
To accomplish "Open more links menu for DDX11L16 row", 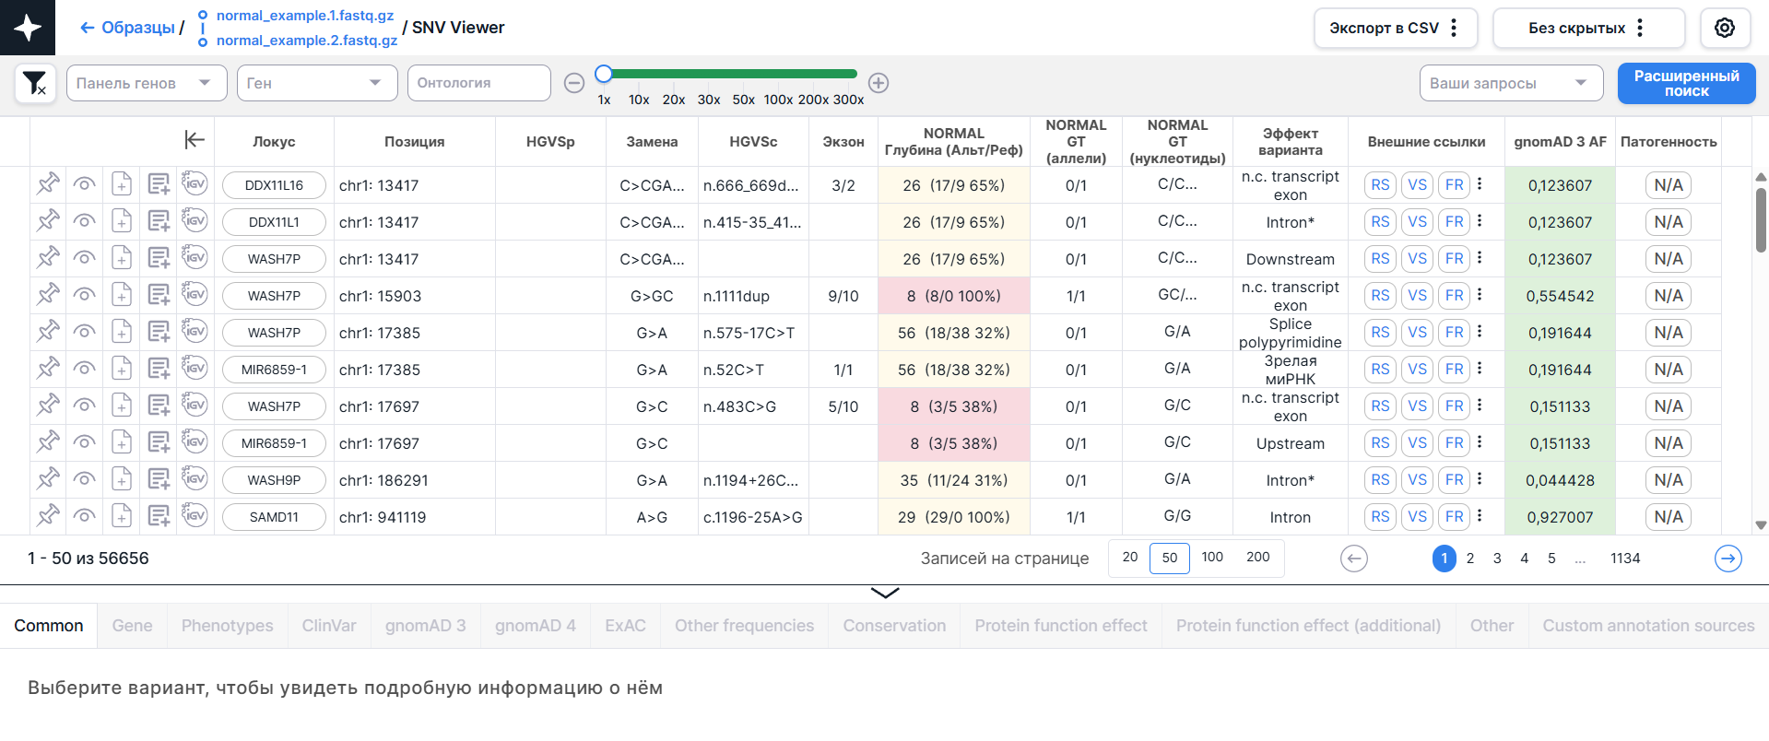I will pyautogui.click(x=1480, y=184).
